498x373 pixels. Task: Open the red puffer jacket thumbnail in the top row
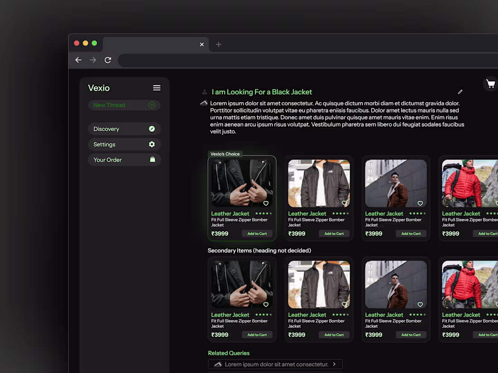pos(470,183)
